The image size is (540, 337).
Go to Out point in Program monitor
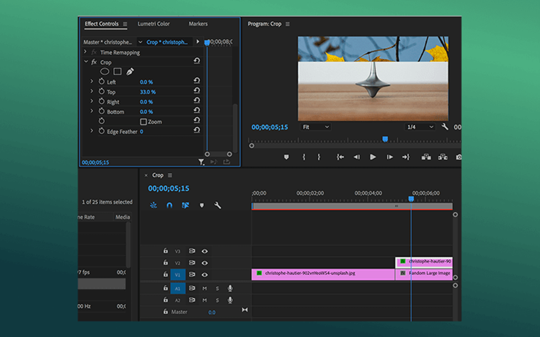(x=406, y=157)
